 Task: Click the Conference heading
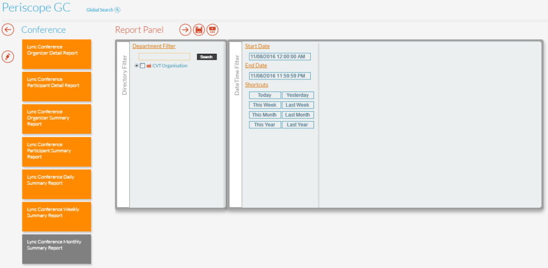coord(43,30)
